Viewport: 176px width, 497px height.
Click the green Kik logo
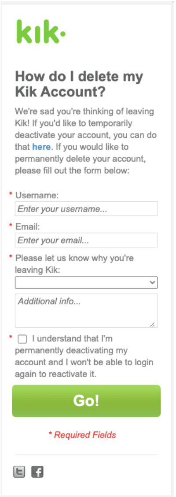click(x=41, y=31)
